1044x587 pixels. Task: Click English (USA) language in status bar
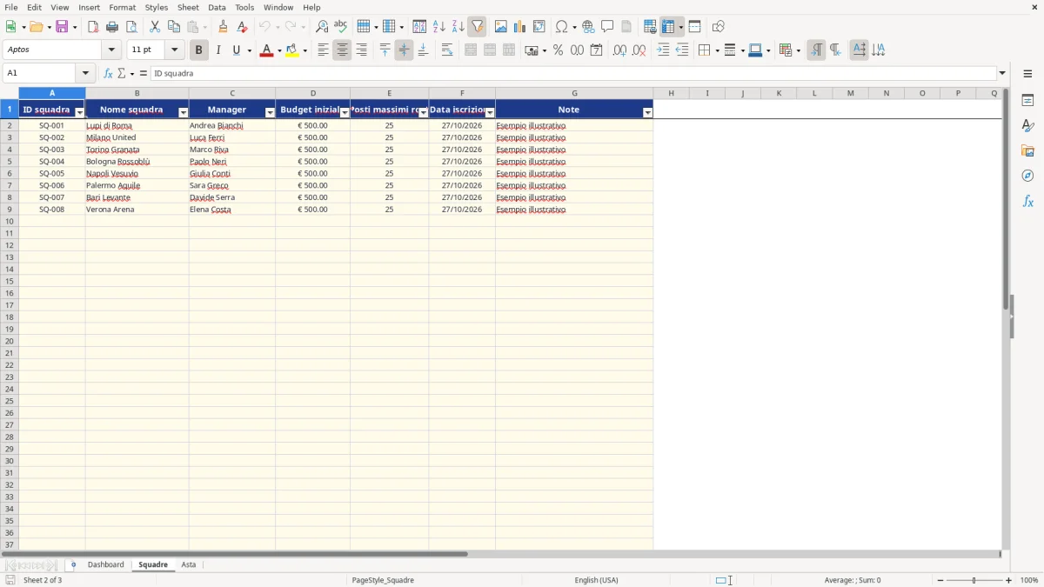coord(597,580)
